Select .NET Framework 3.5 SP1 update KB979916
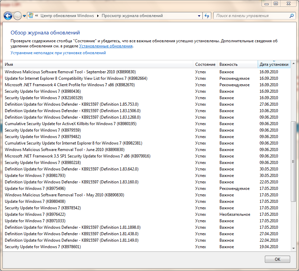Viewport: 299px width, 271px height. pos(146,156)
